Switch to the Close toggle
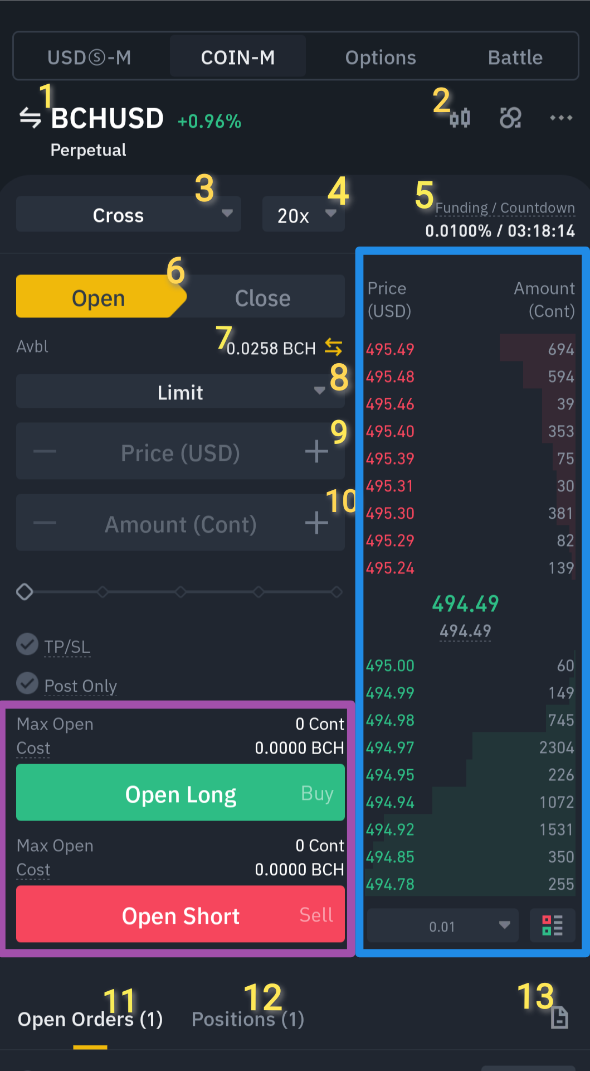 pos(262,298)
